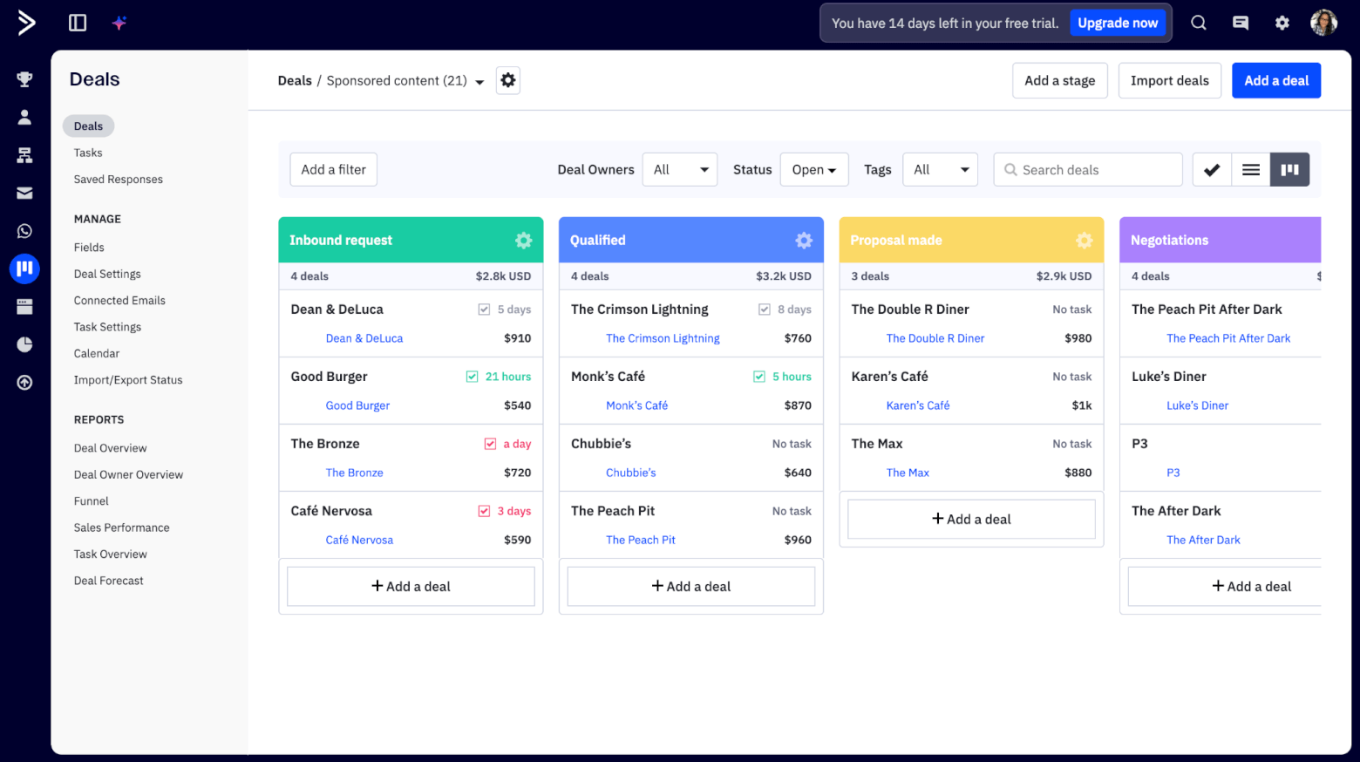Uncheck Good Burger's completed 21 hours task
Viewport: 1360px width, 762px height.
coord(470,376)
